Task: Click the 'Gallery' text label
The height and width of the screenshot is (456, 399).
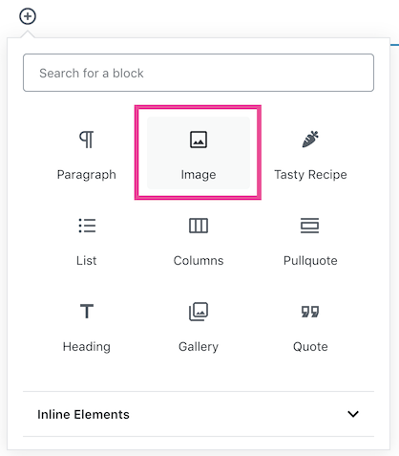Action: [199, 347]
